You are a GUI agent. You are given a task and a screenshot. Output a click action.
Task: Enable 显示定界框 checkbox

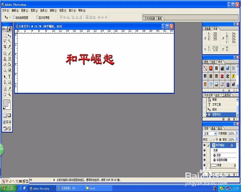click(x=37, y=17)
